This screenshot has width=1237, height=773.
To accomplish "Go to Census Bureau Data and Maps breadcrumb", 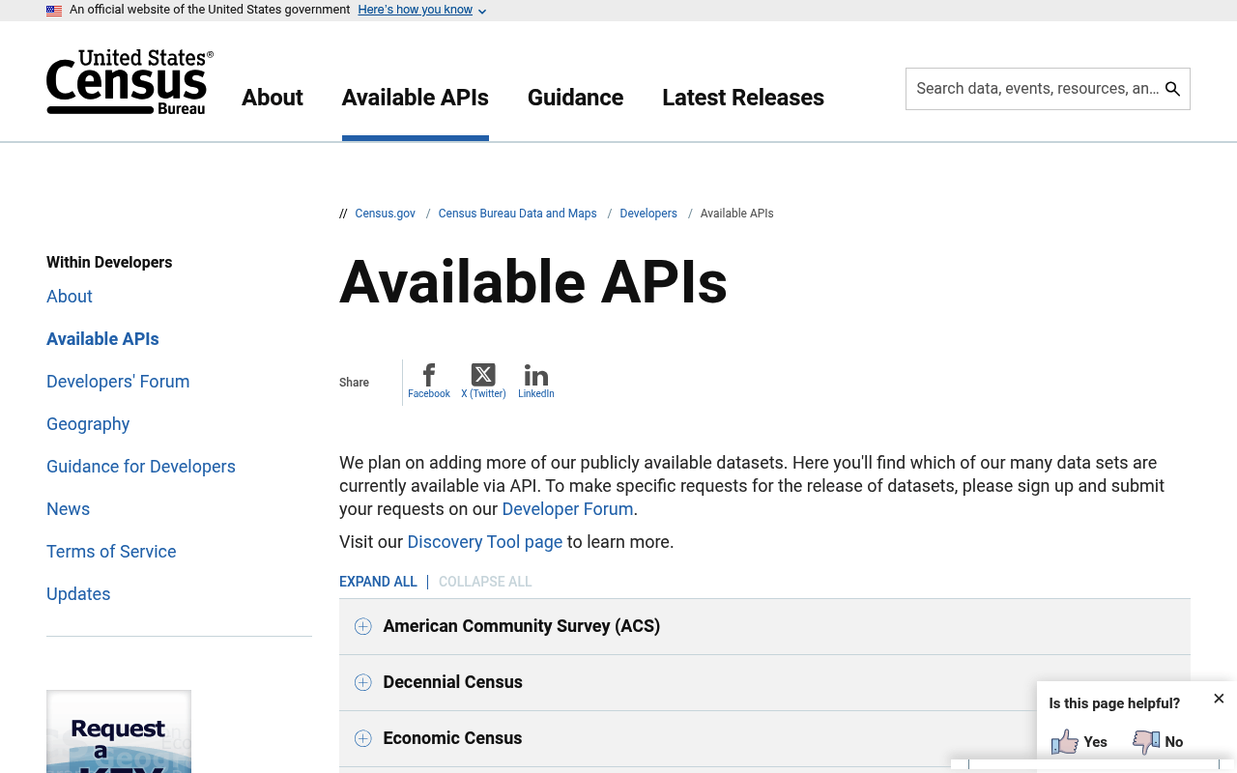I will coord(517,214).
